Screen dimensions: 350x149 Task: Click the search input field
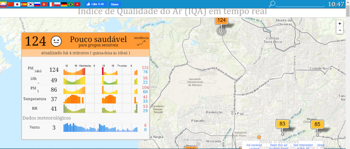[x=300, y=4]
